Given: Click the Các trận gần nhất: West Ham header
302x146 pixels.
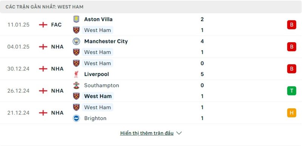Looking at the screenshot, I should point(45,7).
